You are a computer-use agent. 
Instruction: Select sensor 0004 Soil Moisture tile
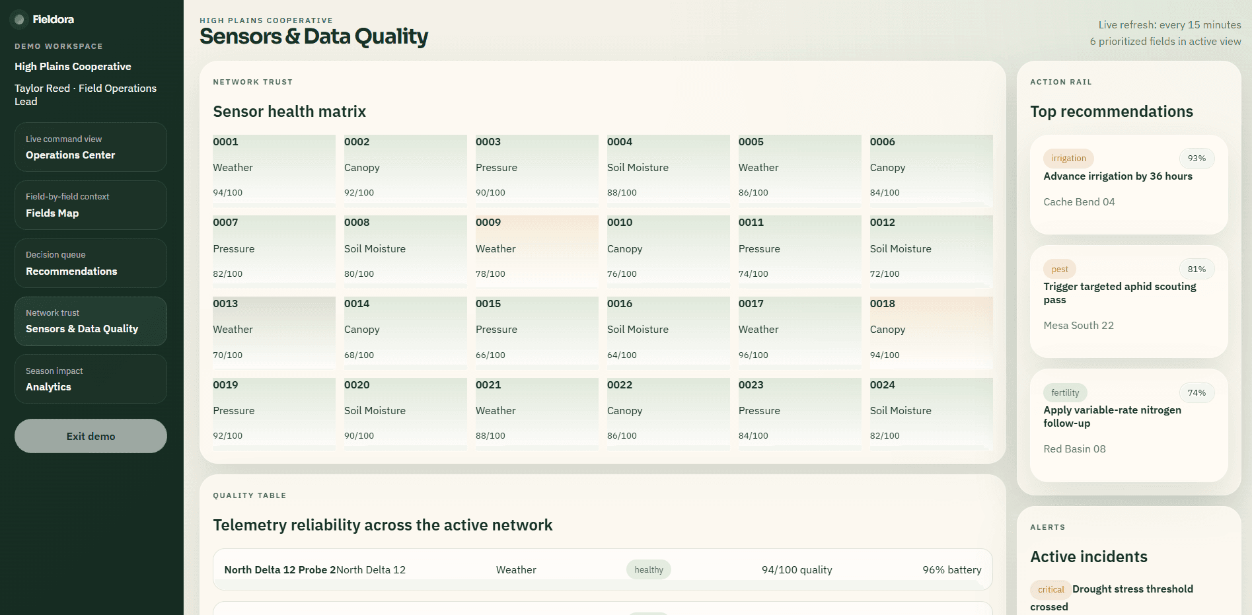pyautogui.click(x=669, y=171)
